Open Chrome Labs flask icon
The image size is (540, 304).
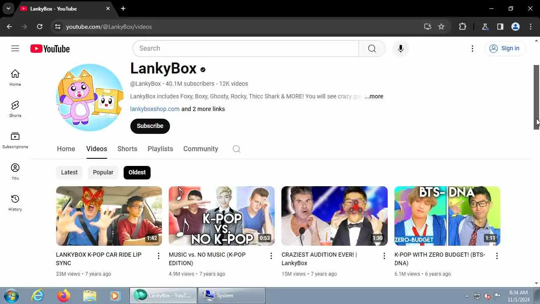[x=485, y=27]
